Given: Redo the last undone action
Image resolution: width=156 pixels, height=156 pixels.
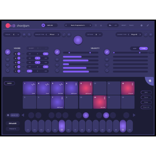Looking at the screenshot, I should coord(115,25).
